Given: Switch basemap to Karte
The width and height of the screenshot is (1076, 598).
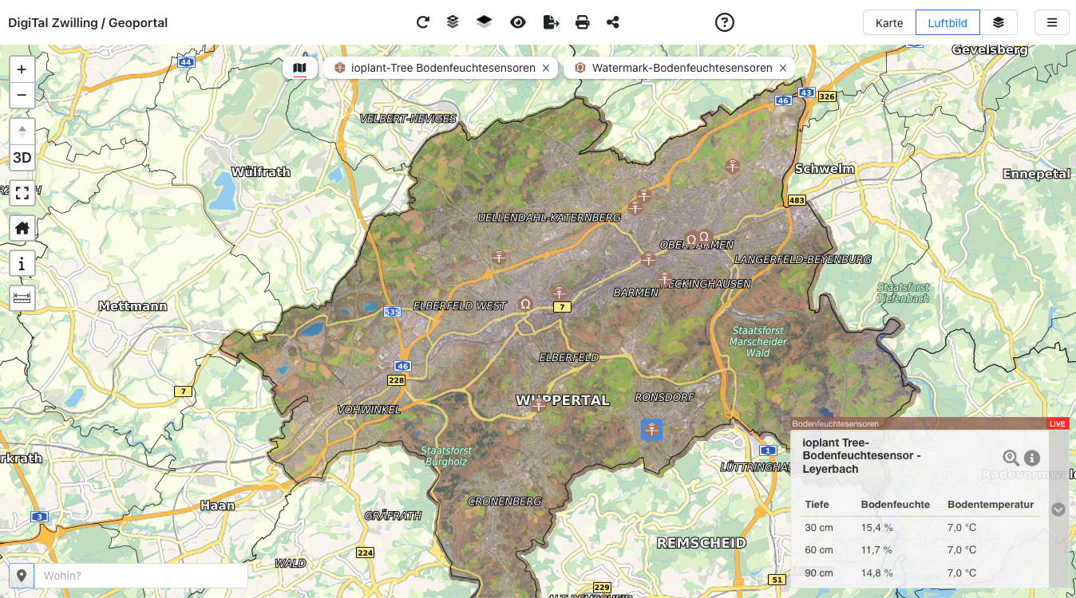Looking at the screenshot, I should point(888,22).
